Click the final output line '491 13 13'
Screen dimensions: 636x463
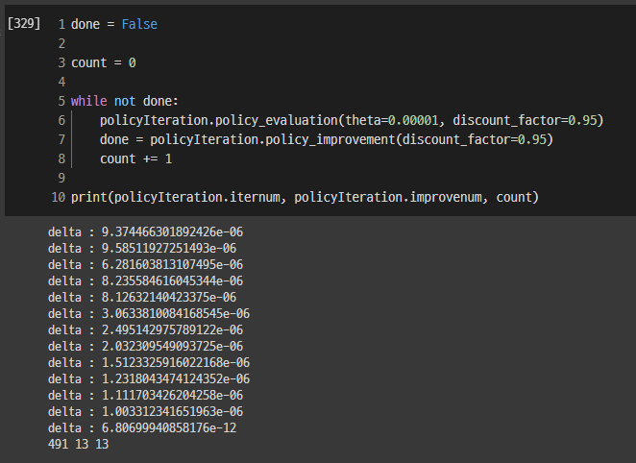[78, 445]
